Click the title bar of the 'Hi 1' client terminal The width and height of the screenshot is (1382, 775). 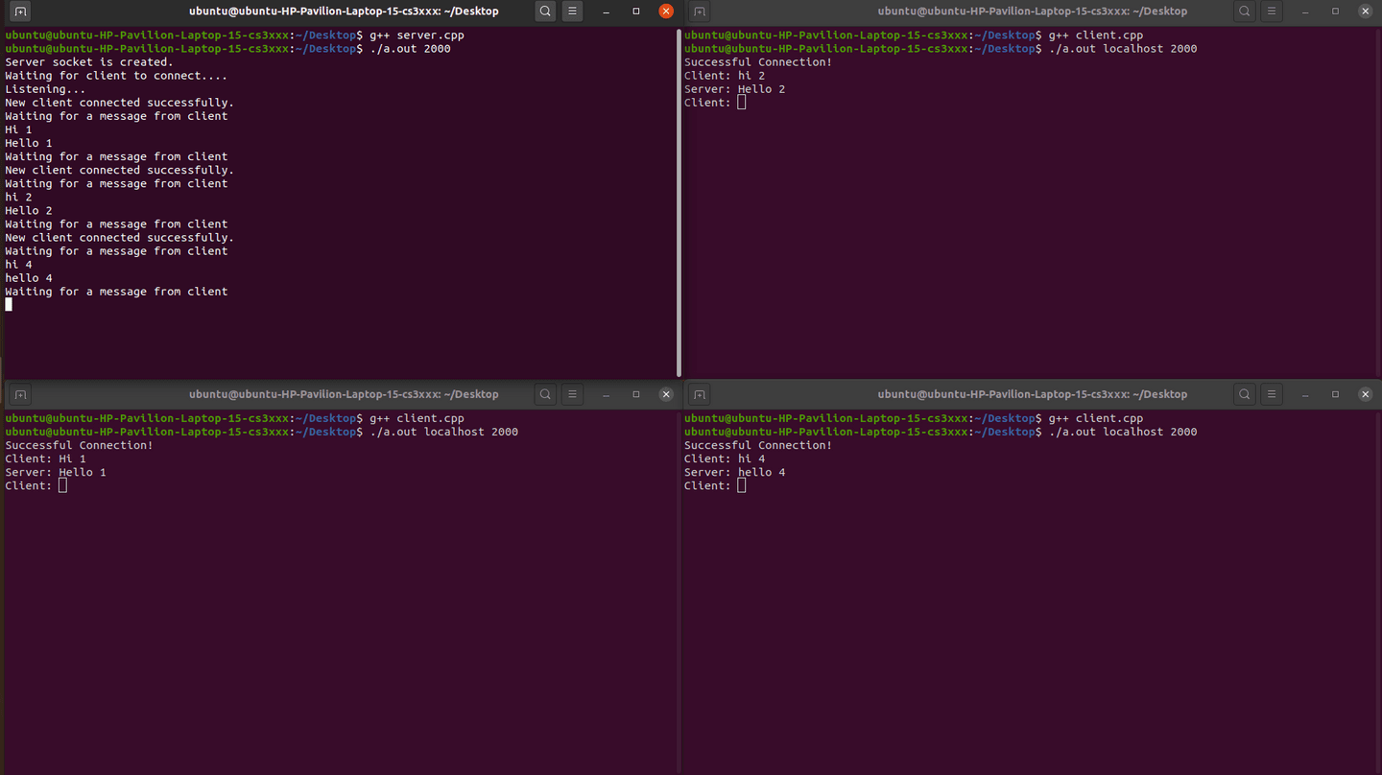(344, 394)
